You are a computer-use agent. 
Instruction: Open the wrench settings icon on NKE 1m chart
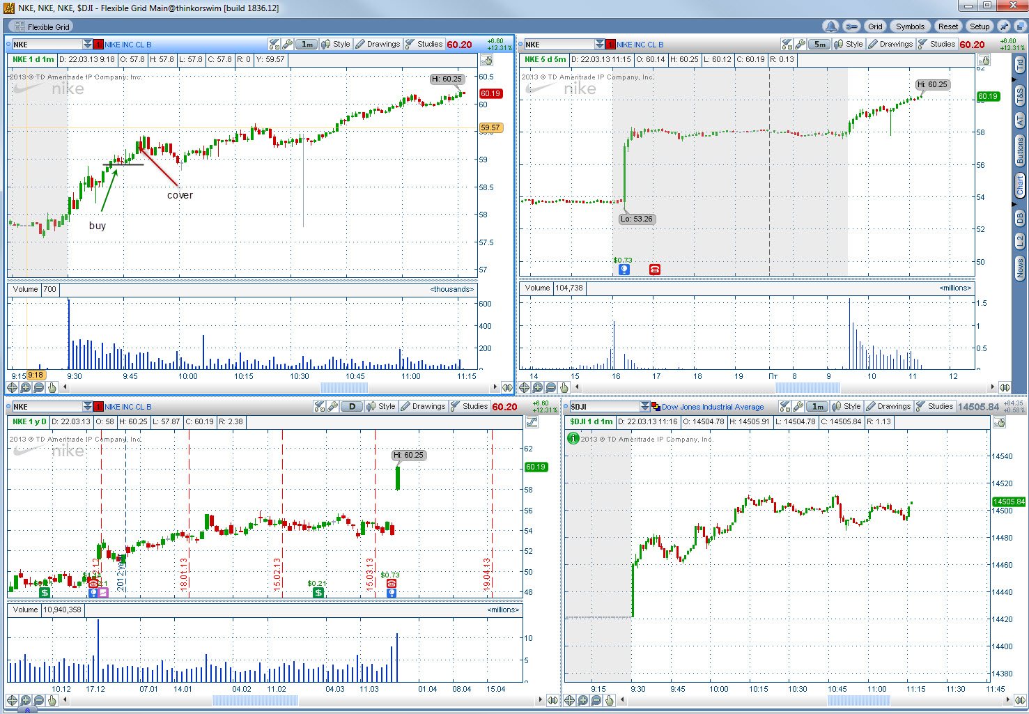[x=287, y=44]
